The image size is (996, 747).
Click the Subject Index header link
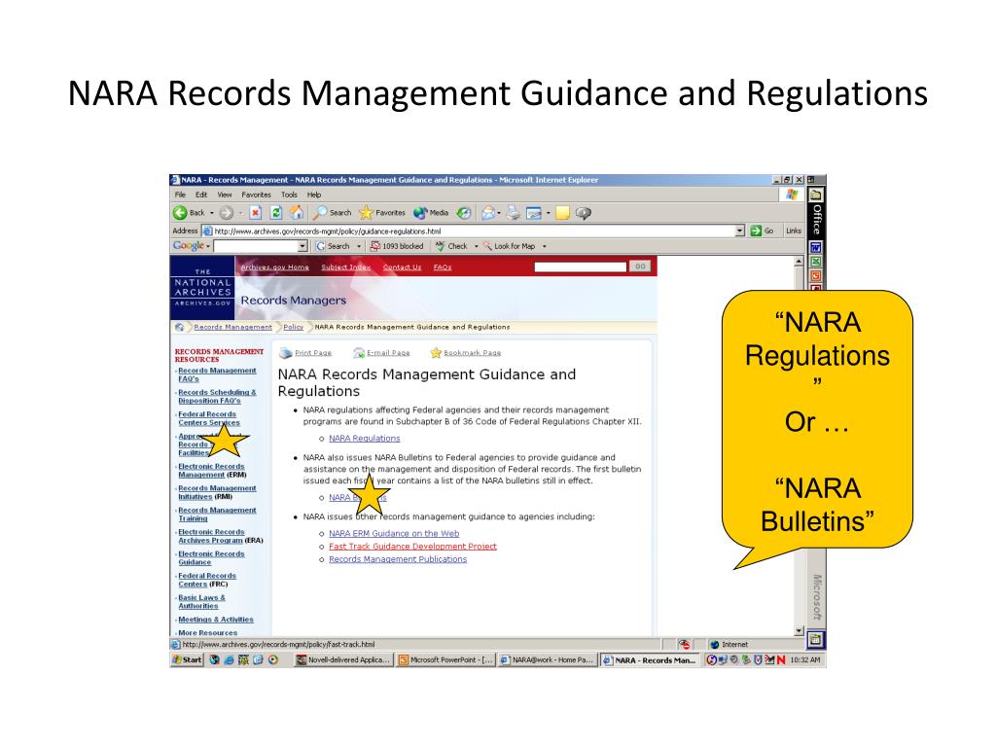pos(345,267)
